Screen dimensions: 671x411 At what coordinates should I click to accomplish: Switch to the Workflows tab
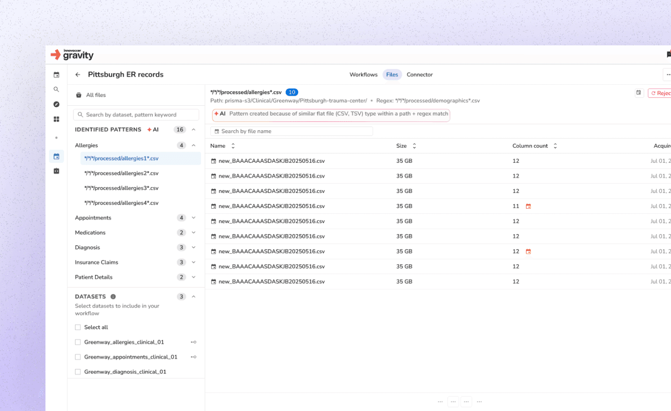[363, 75]
